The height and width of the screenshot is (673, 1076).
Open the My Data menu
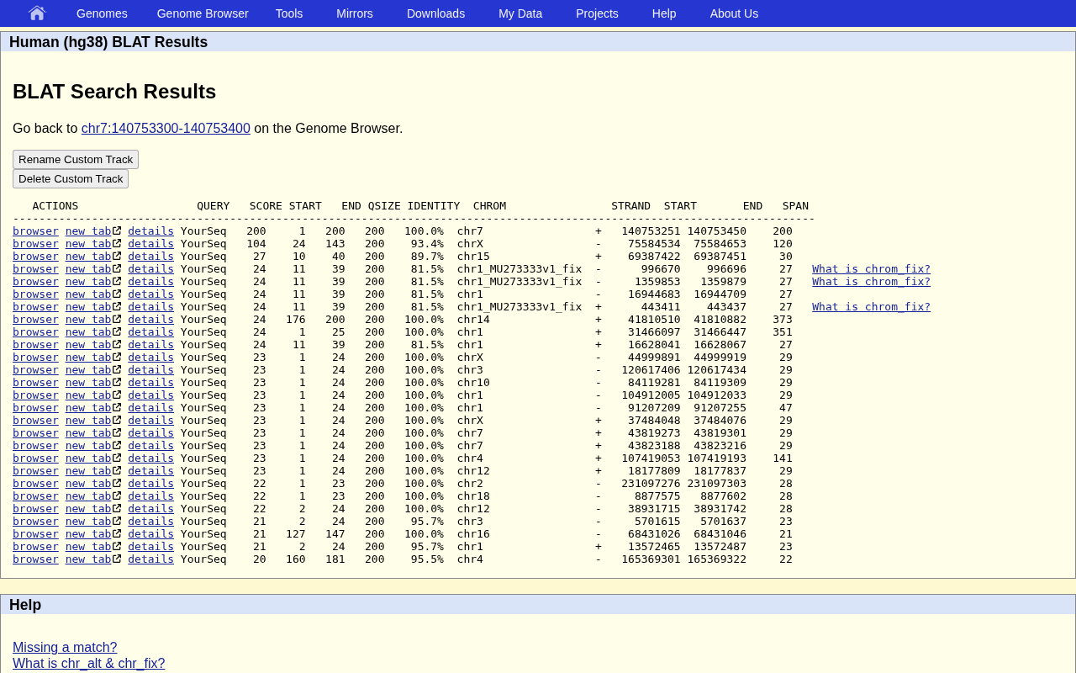coord(520,13)
